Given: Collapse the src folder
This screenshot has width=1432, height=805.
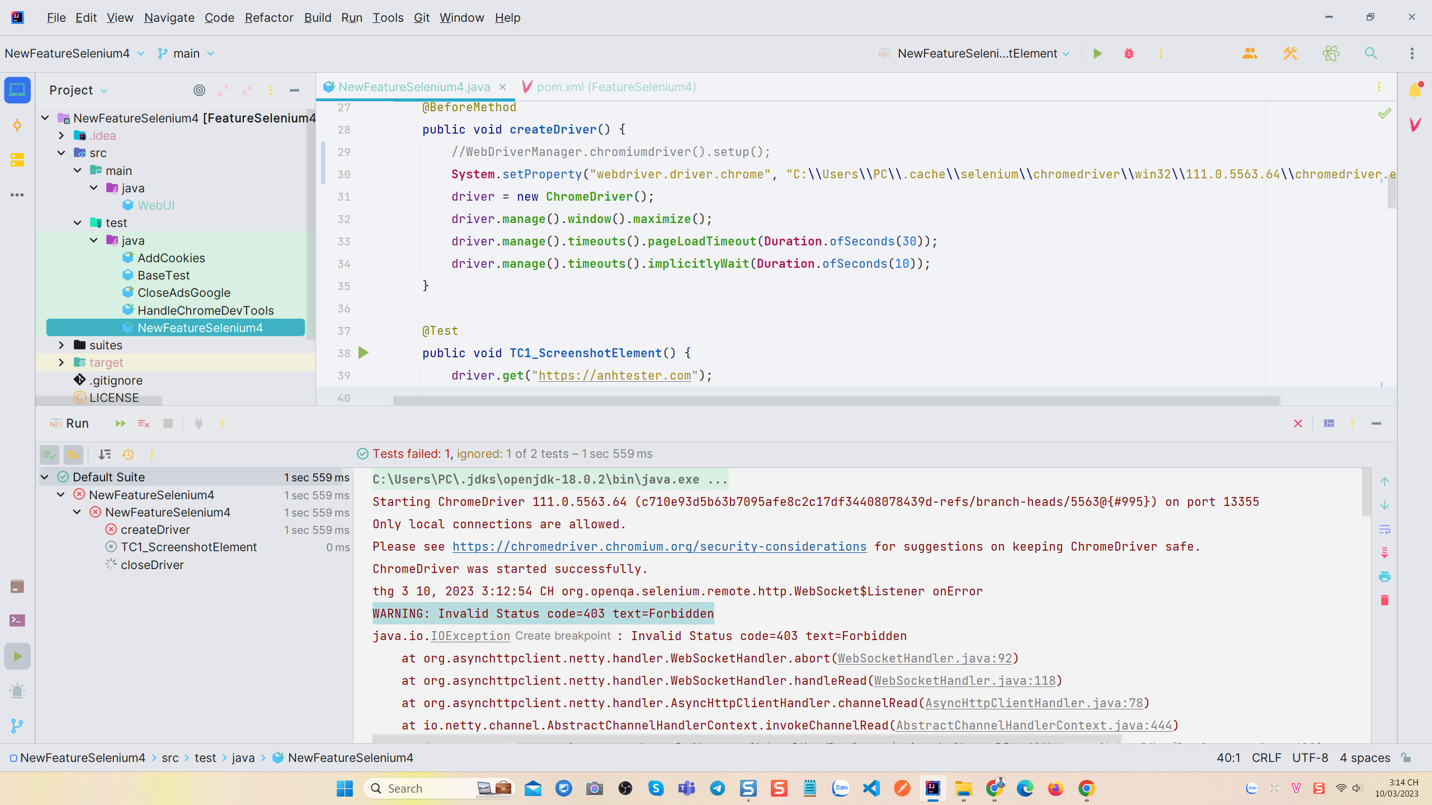Looking at the screenshot, I should [62, 153].
